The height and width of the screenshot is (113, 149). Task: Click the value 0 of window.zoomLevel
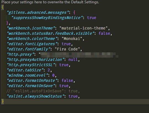coord(53,75)
